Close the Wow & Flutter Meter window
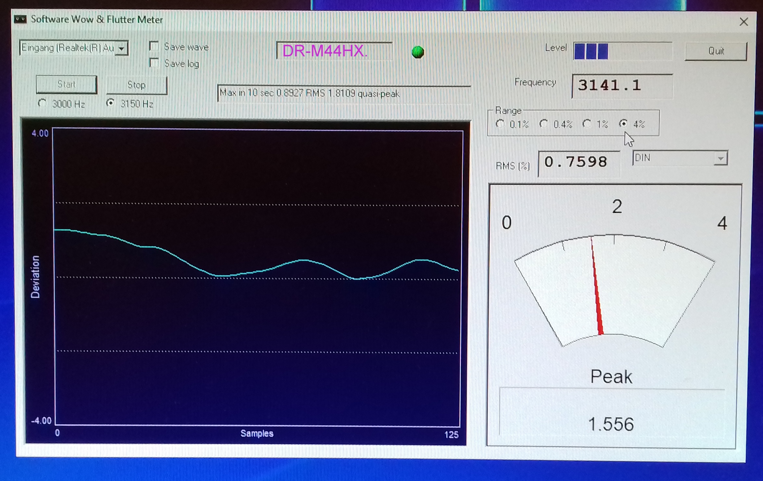This screenshot has height=481, width=763. [744, 22]
